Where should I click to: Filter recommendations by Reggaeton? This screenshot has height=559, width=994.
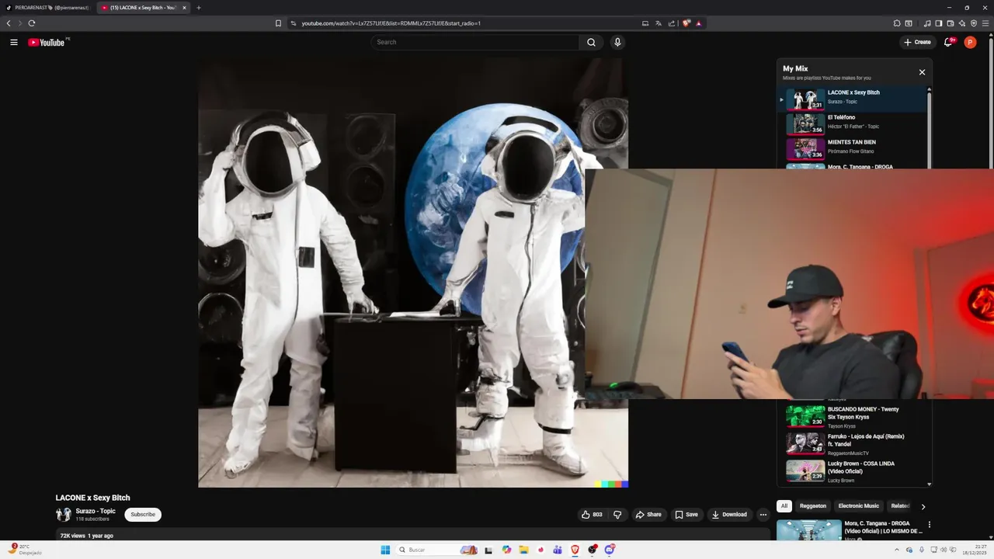pyautogui.click(x=813, y=506)
